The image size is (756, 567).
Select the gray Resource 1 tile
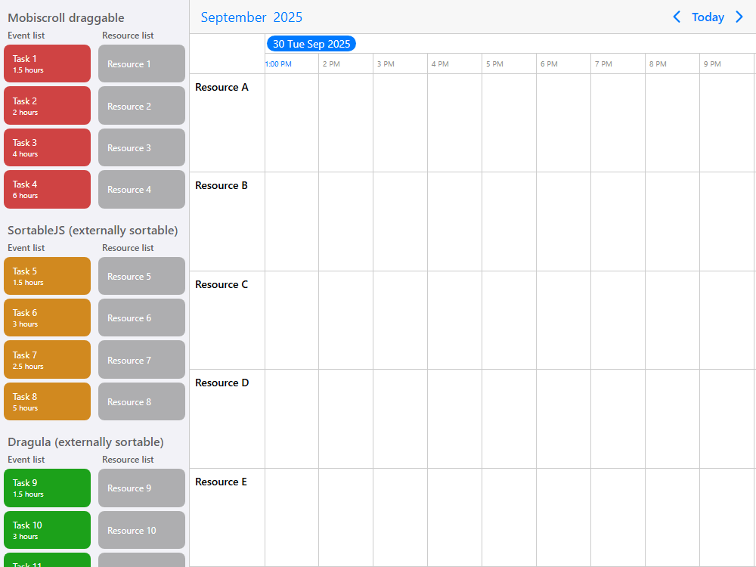141,64
